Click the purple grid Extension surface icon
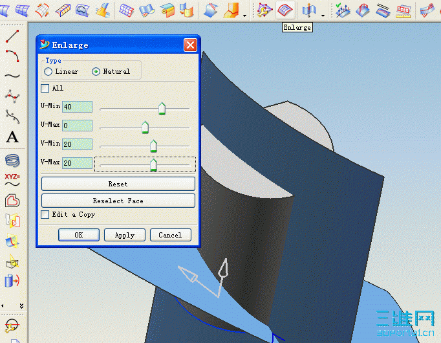Image resolution: width=441 pixels, height=343 pixels. [x=126, y=11]
